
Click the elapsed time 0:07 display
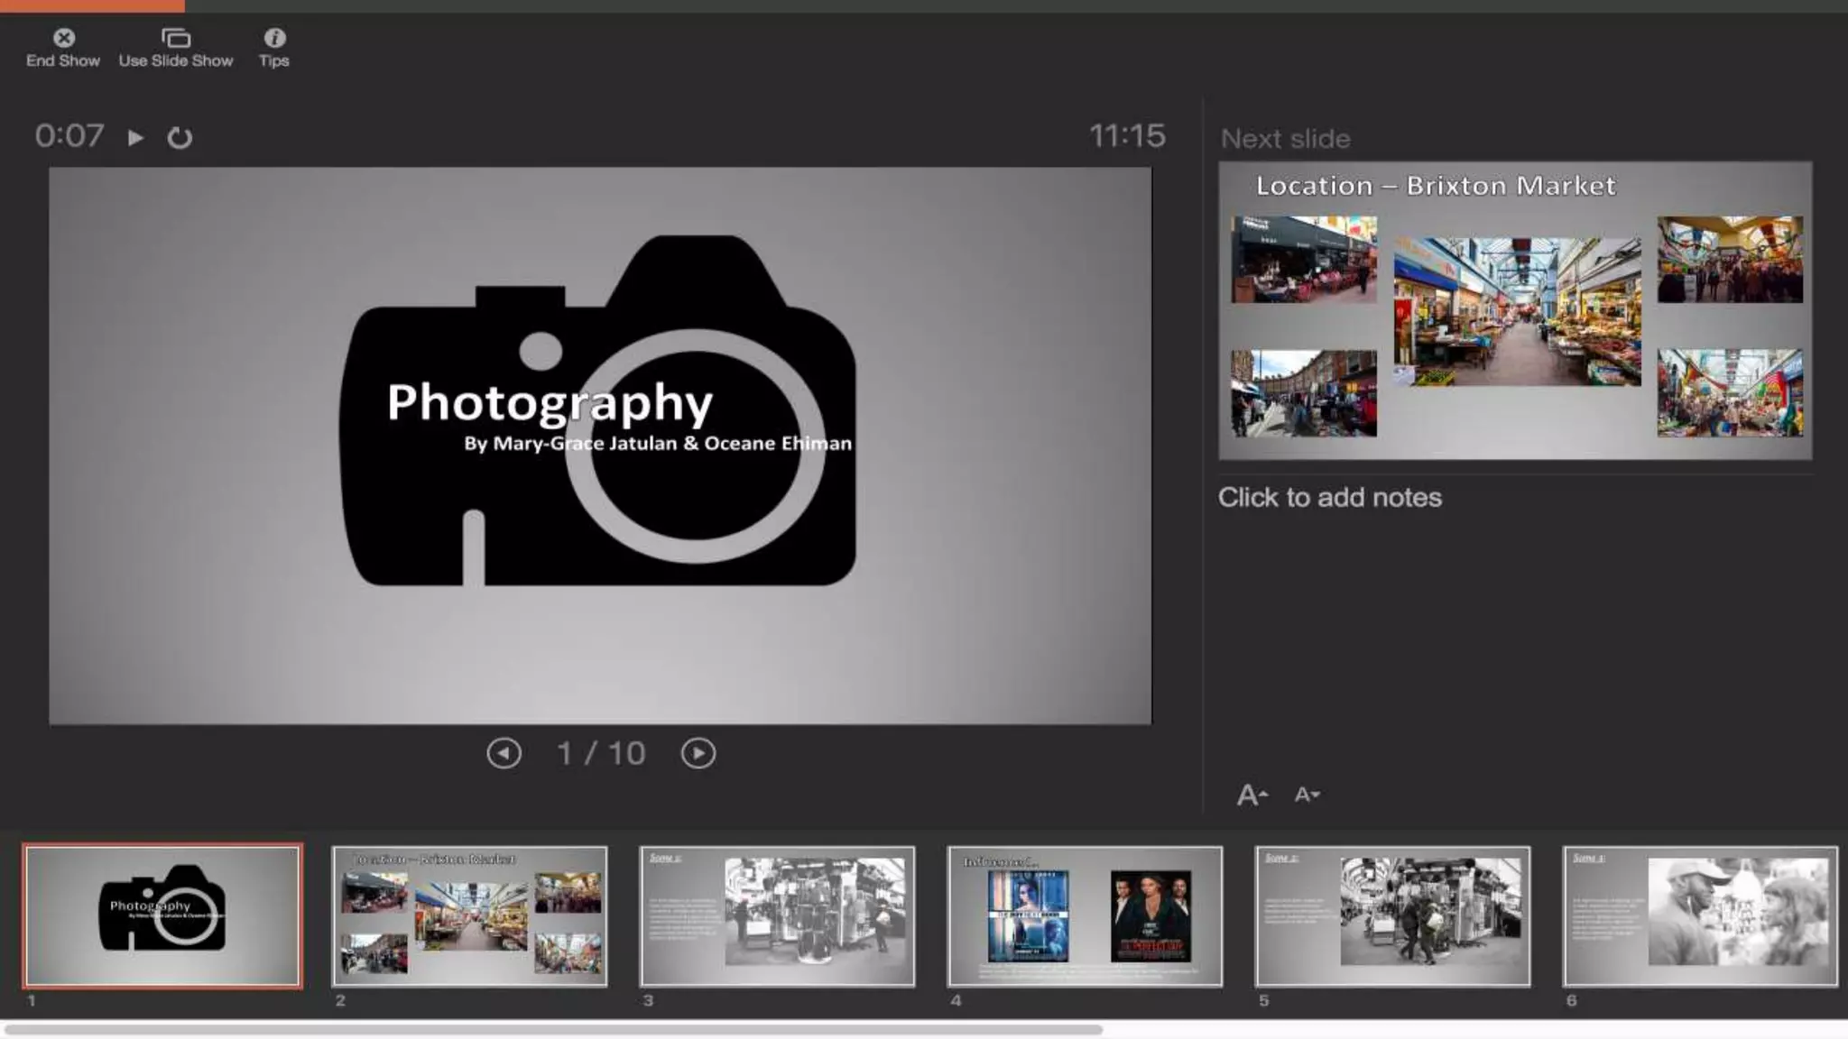(69, 136)
